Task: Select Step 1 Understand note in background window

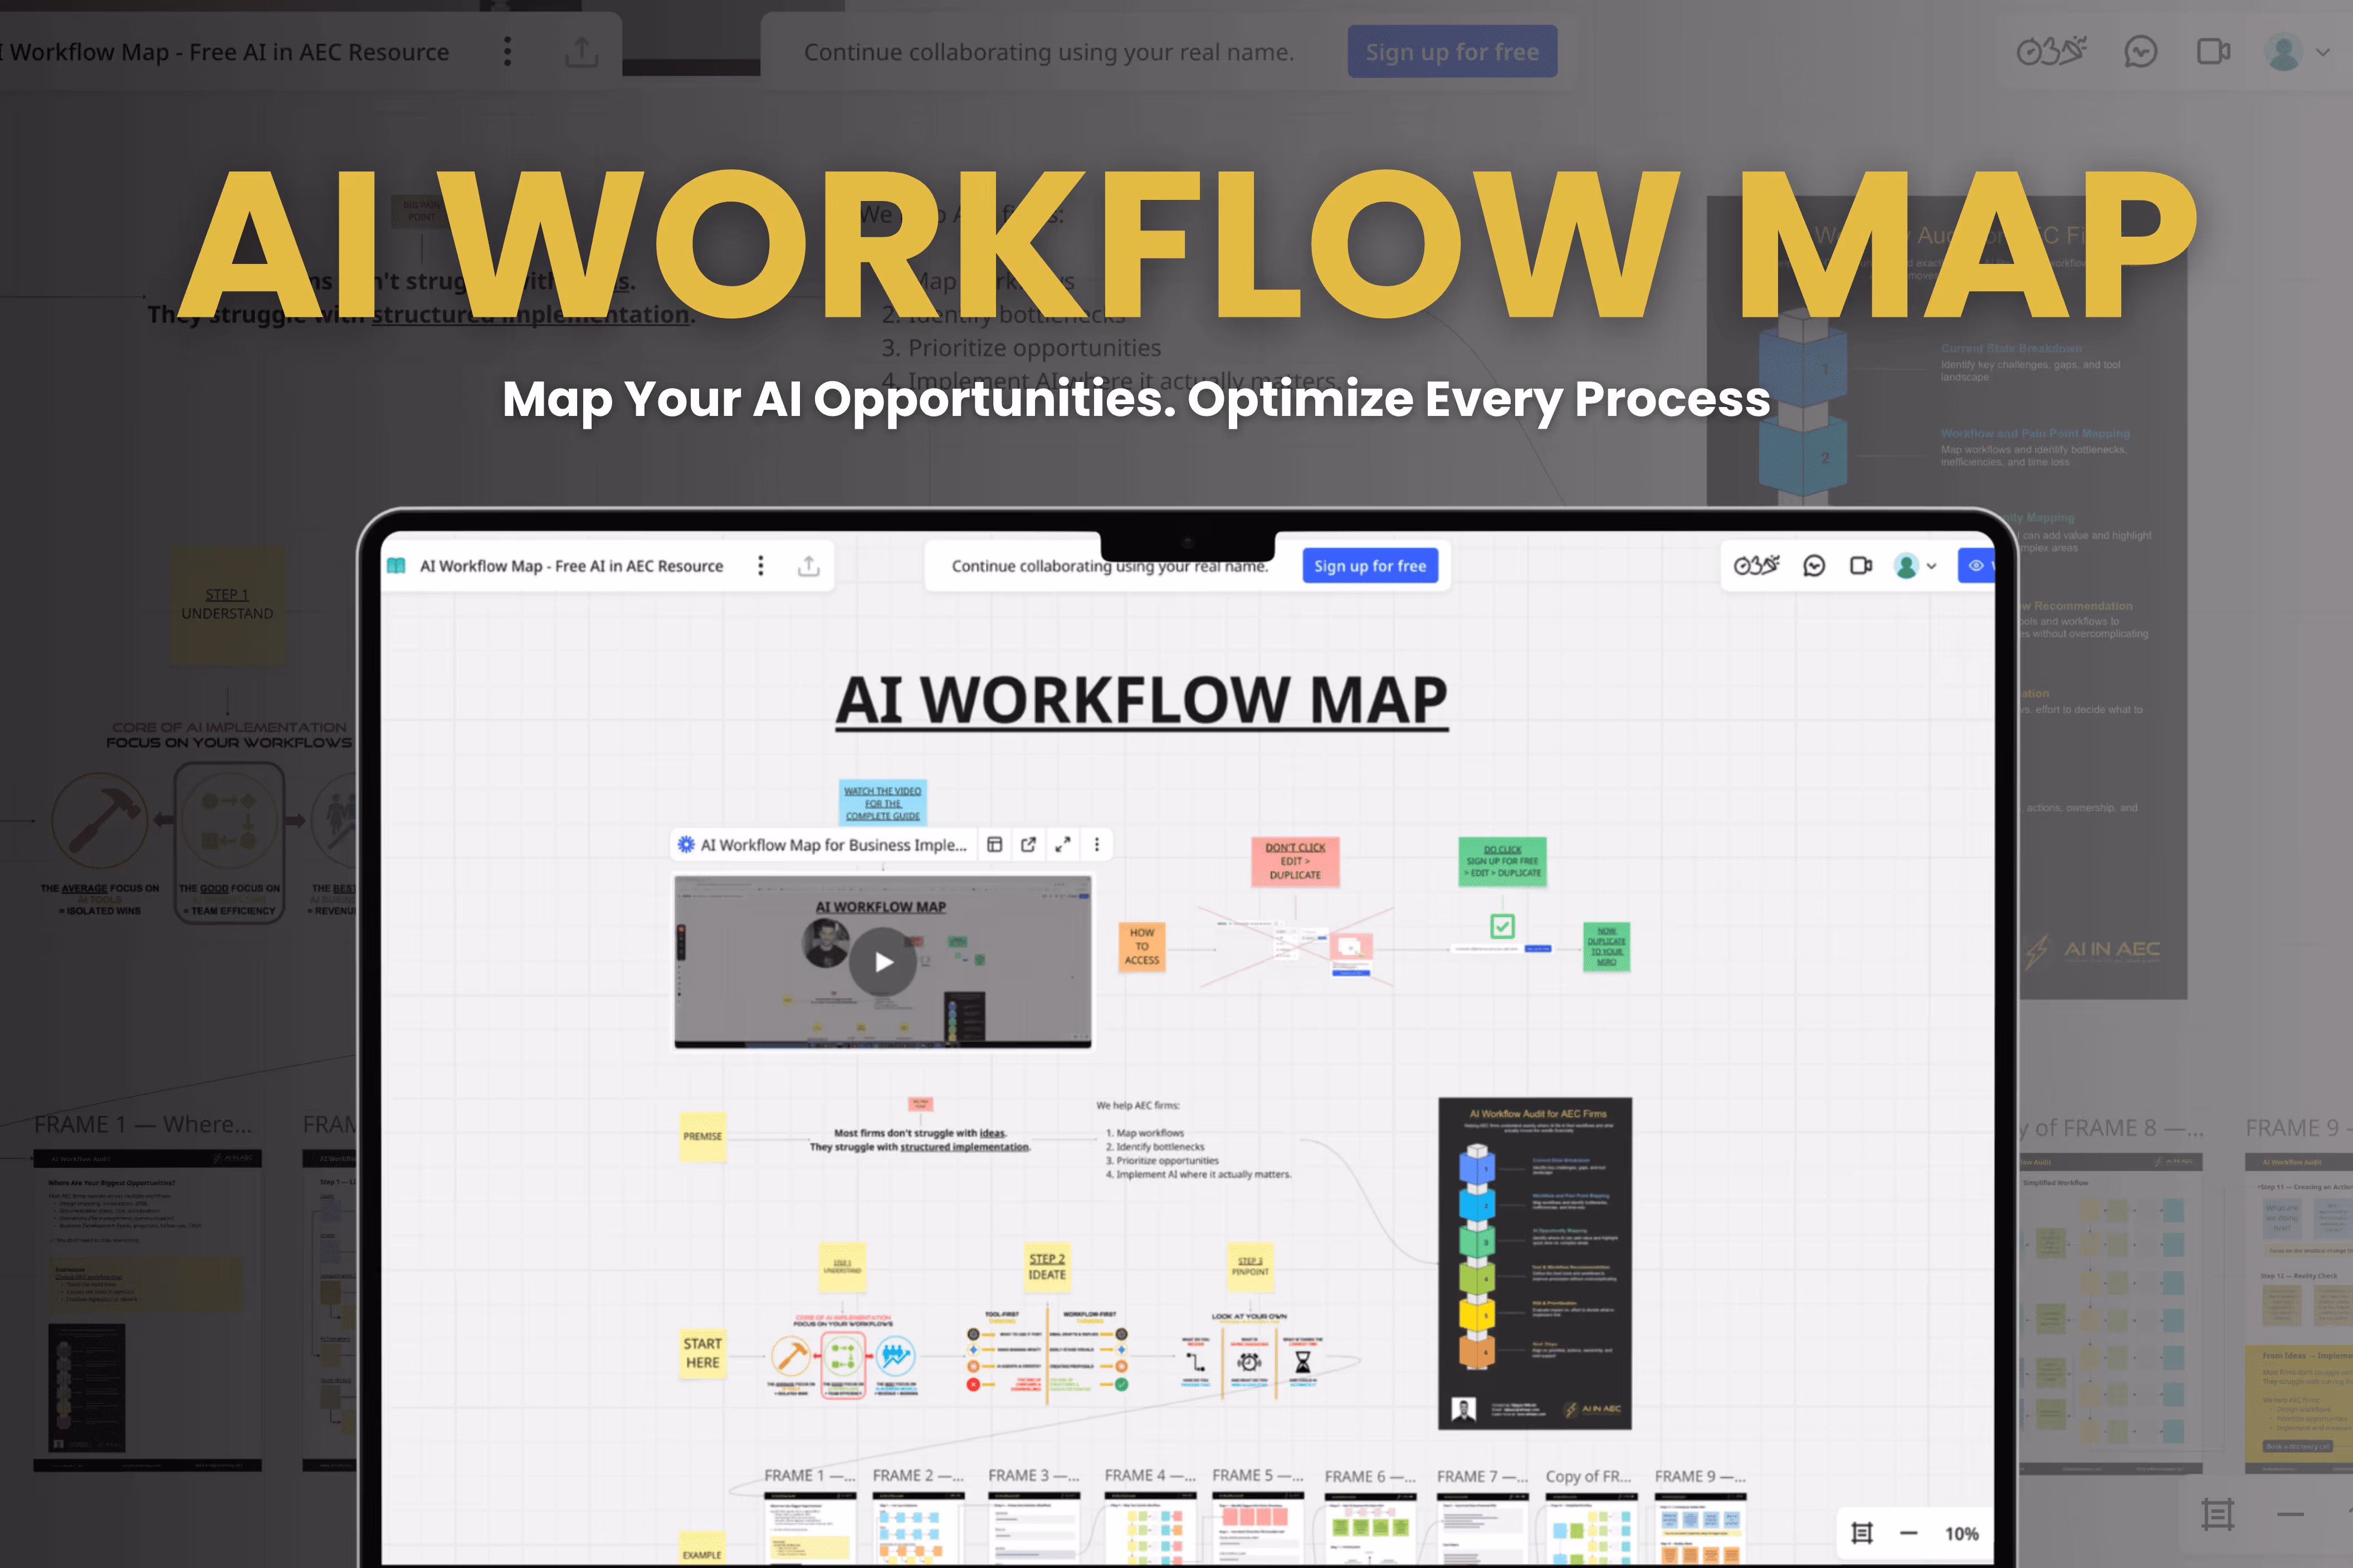Action: pos(227,605)
